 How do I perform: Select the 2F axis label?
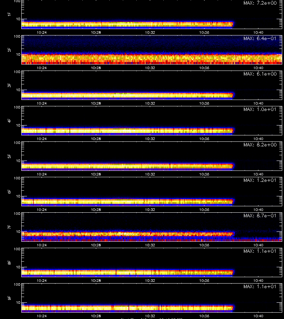9,50
